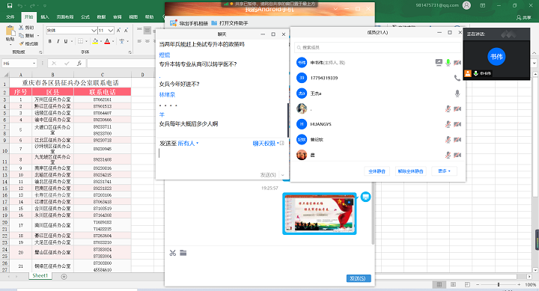Select the format painter tool

[x=28, y=43]
